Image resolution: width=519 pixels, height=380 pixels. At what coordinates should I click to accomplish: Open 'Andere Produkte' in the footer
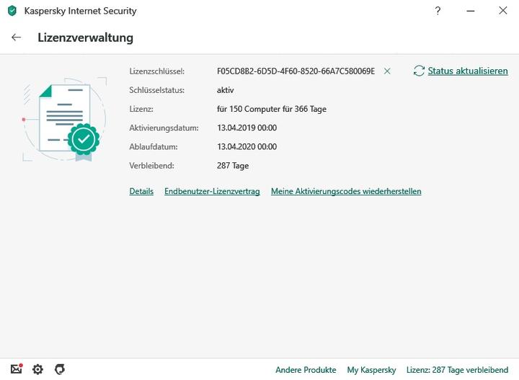(x=306, y=370)
